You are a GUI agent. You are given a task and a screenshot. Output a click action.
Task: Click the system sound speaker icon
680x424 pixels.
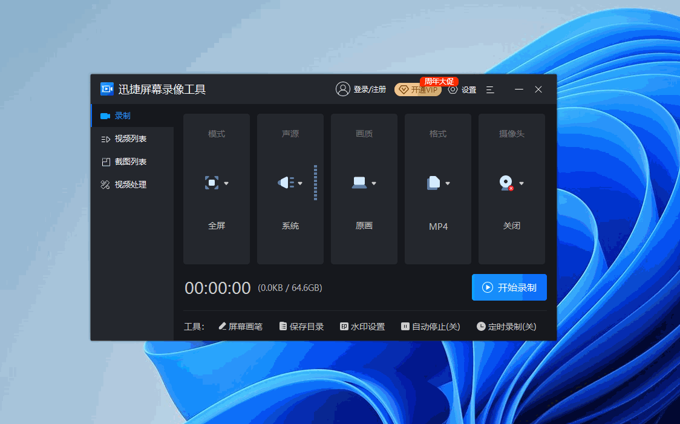pos(286,183)
